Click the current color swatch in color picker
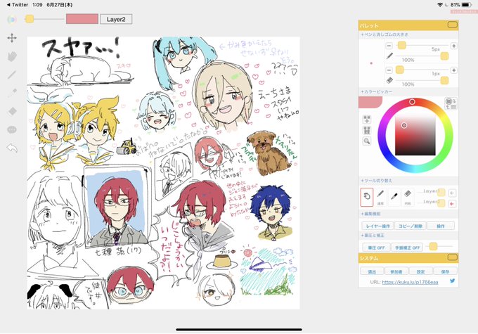 point(370,103)
